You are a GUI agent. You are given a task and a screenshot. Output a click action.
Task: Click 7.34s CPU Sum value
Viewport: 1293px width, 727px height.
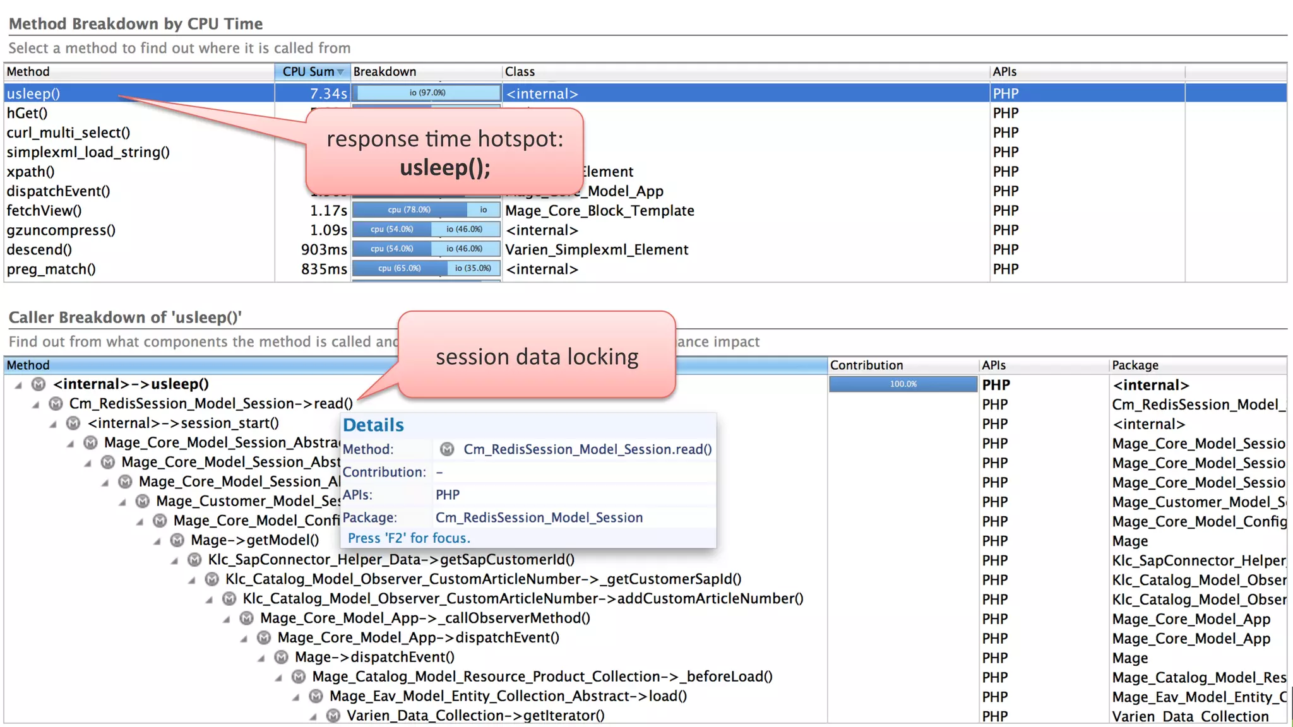(328, 93)
